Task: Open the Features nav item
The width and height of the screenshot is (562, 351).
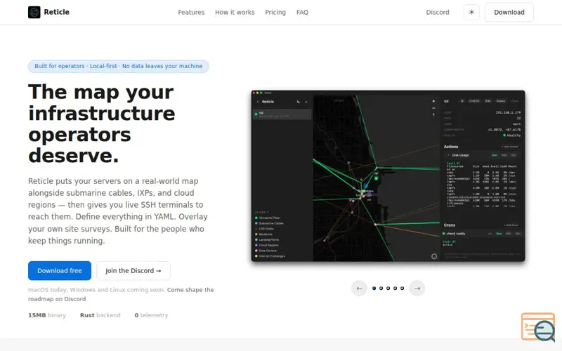Action: [191, 12]
